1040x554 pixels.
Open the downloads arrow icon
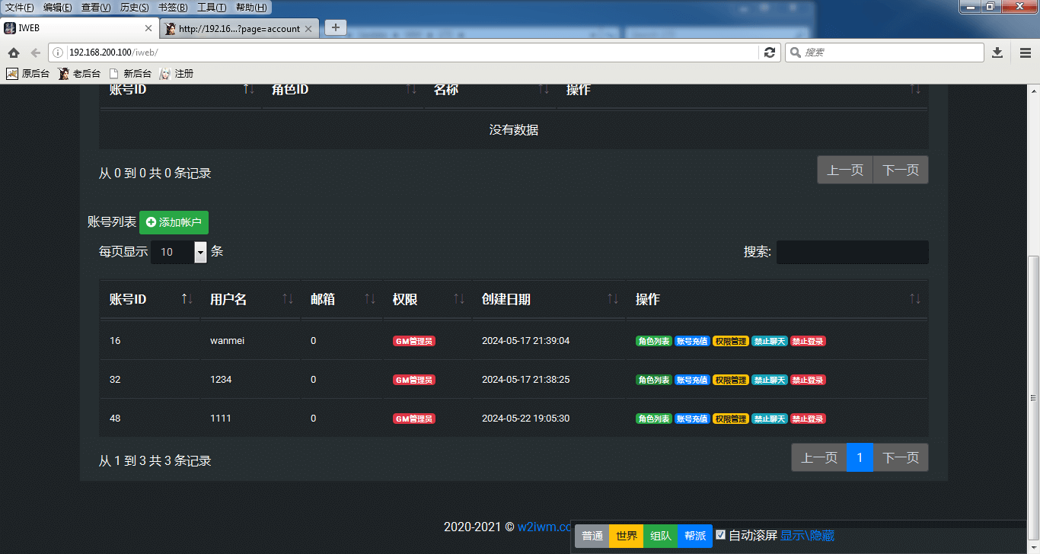pyautogui.click(x=997, y=53)
